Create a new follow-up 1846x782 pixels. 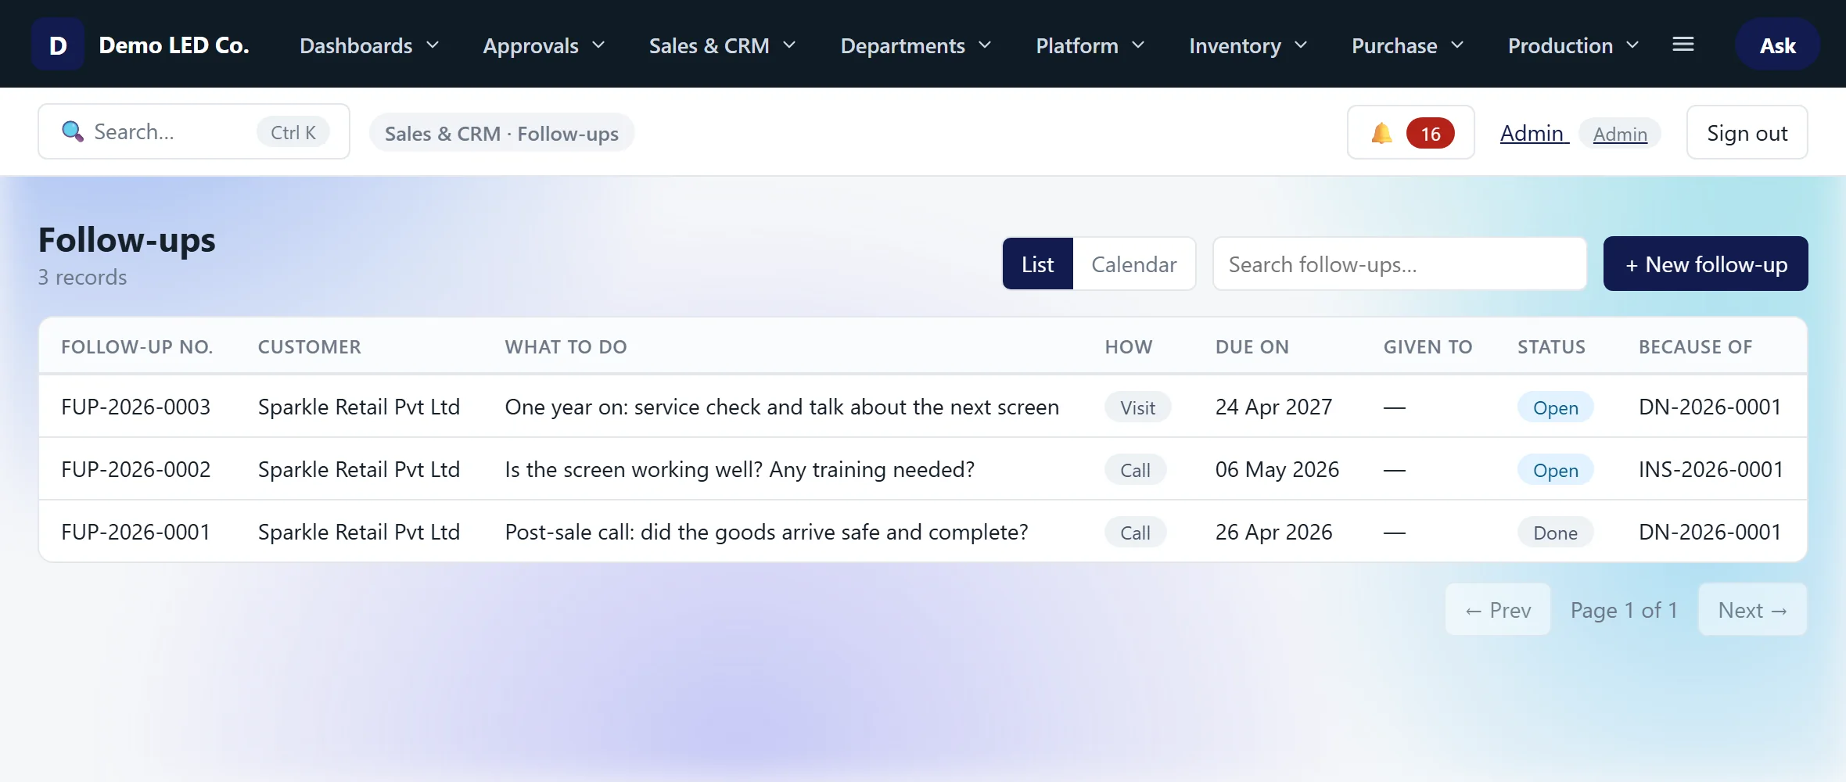click(1705, 264)
